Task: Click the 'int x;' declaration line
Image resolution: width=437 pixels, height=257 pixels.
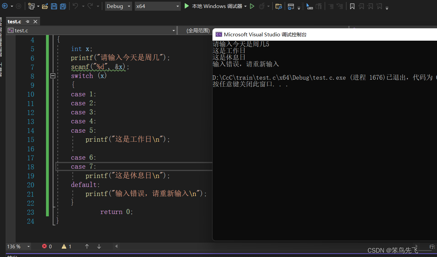Action: coord(82,49)
